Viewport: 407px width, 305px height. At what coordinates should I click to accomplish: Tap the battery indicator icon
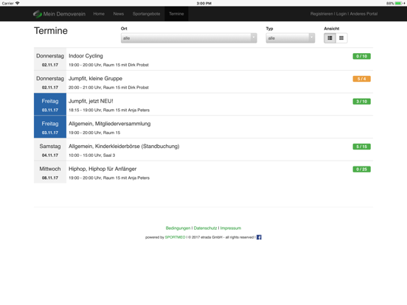(398, 4)
